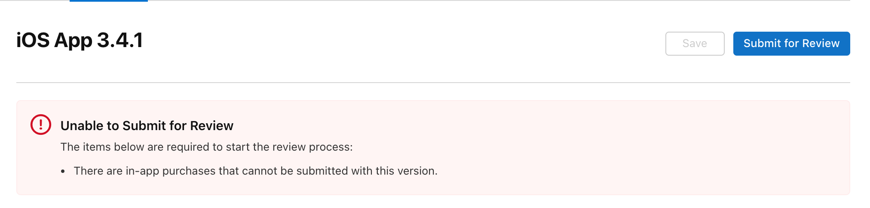Click the word "App" in the page heading
This screenshot has height=208, width=870.
(x=74, y=40)
